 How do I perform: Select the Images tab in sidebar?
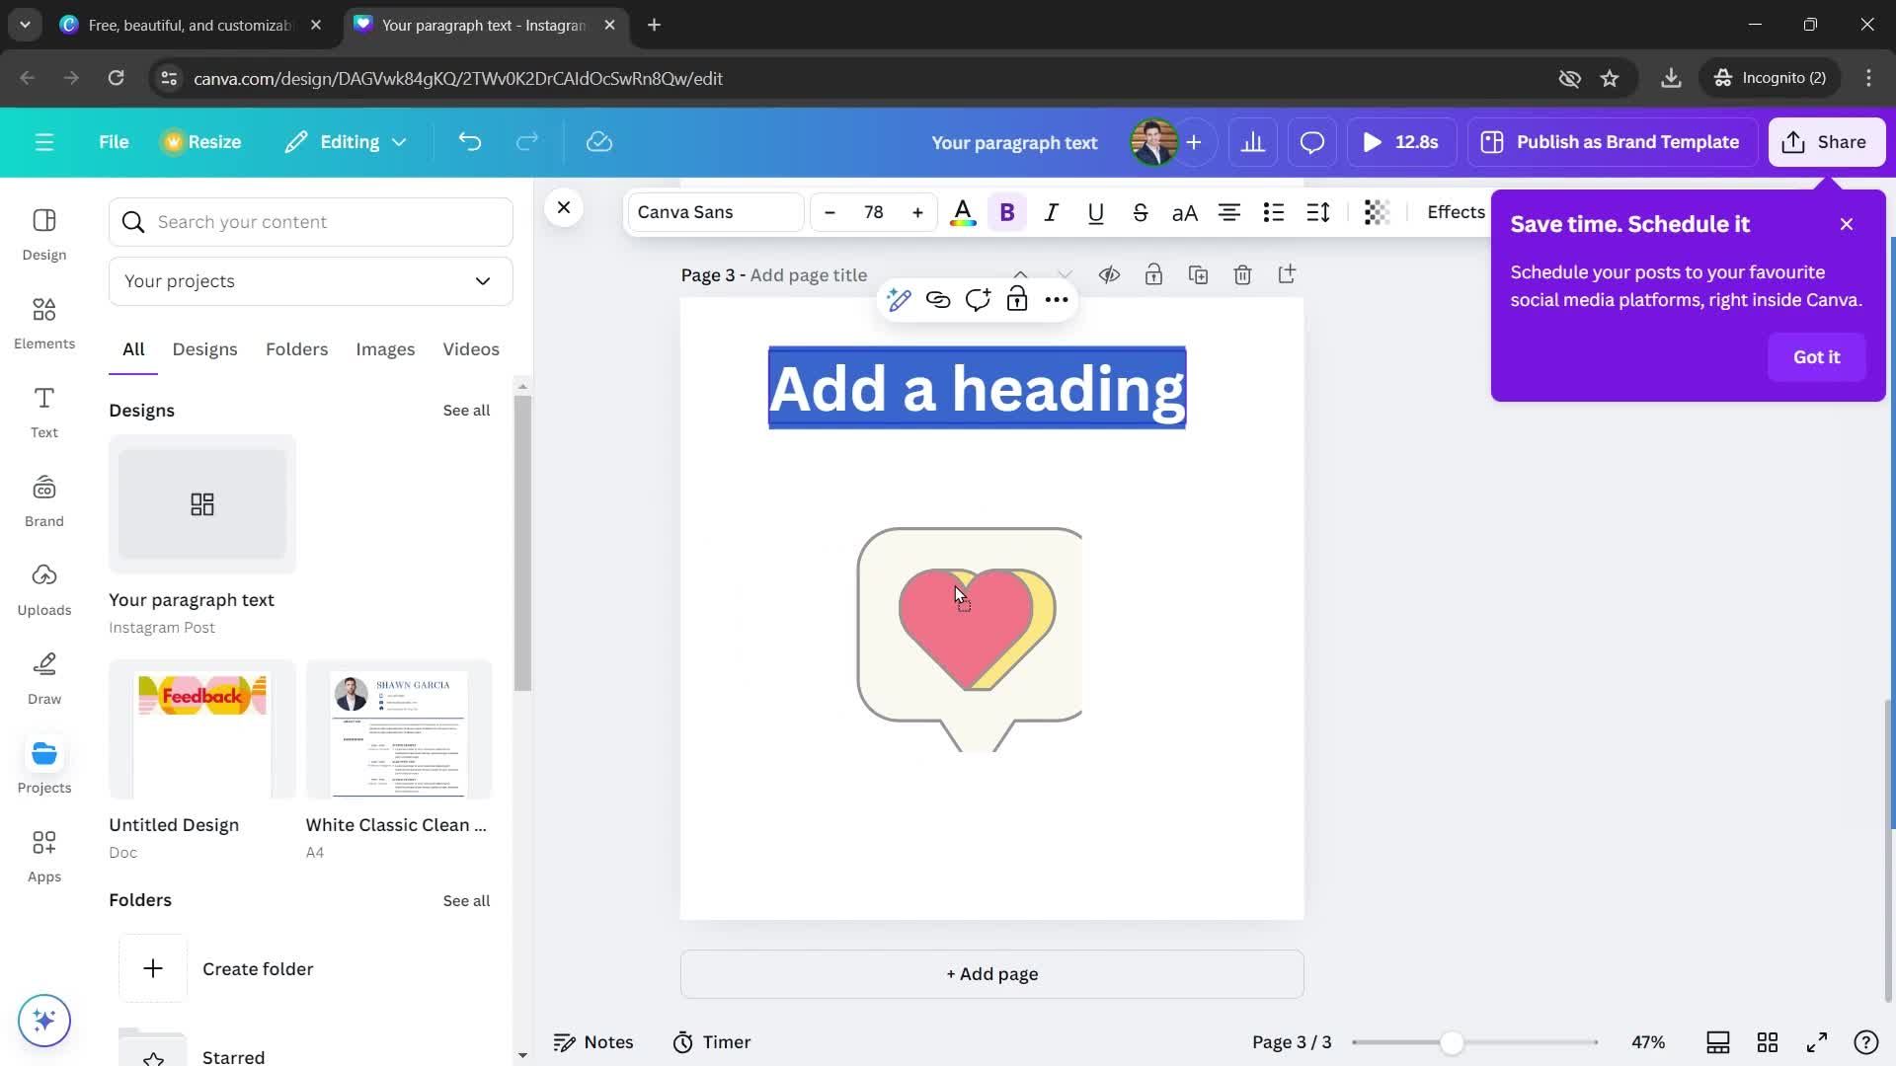[385, 348]
